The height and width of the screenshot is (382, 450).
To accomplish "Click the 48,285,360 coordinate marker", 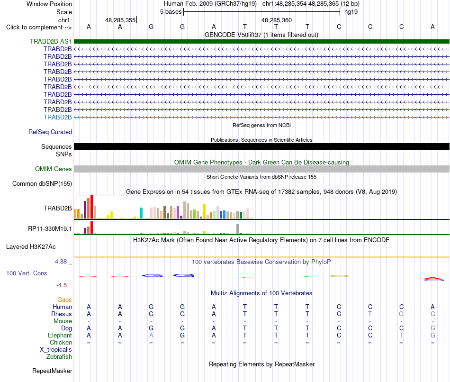I will coord(277,20).
